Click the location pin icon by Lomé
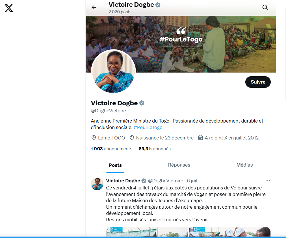This screenshot has height=238, width=286. point(94,138)
